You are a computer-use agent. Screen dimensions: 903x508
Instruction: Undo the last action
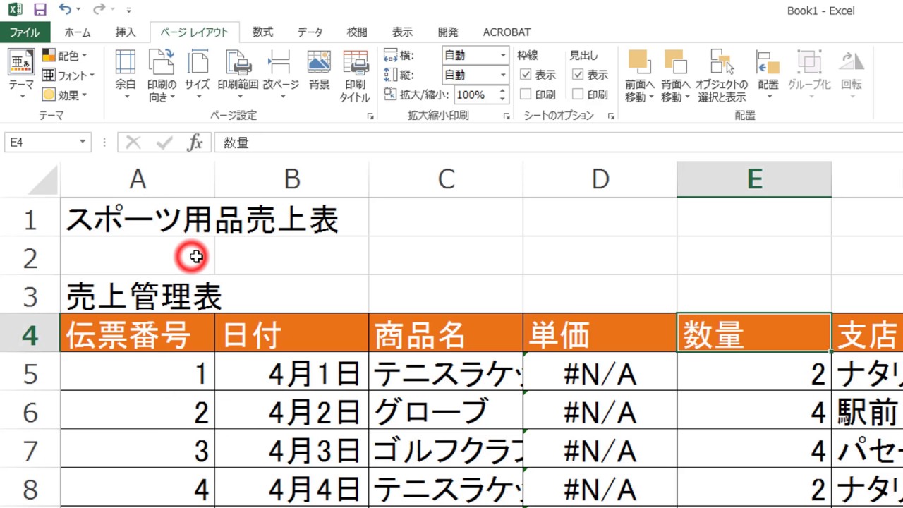65,10
